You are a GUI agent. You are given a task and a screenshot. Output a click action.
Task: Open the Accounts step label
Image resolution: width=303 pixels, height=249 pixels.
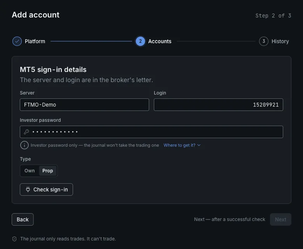tap(160, 41)
